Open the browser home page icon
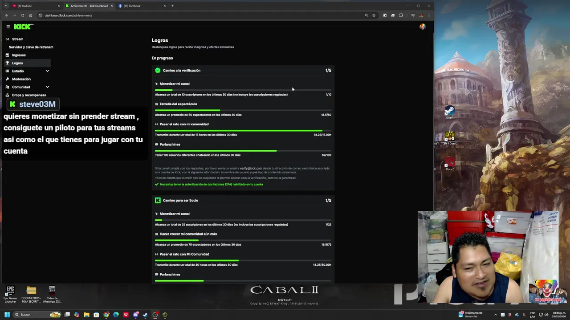The height and width of the screenshot is (320, 570). click(x=31, y=15)
